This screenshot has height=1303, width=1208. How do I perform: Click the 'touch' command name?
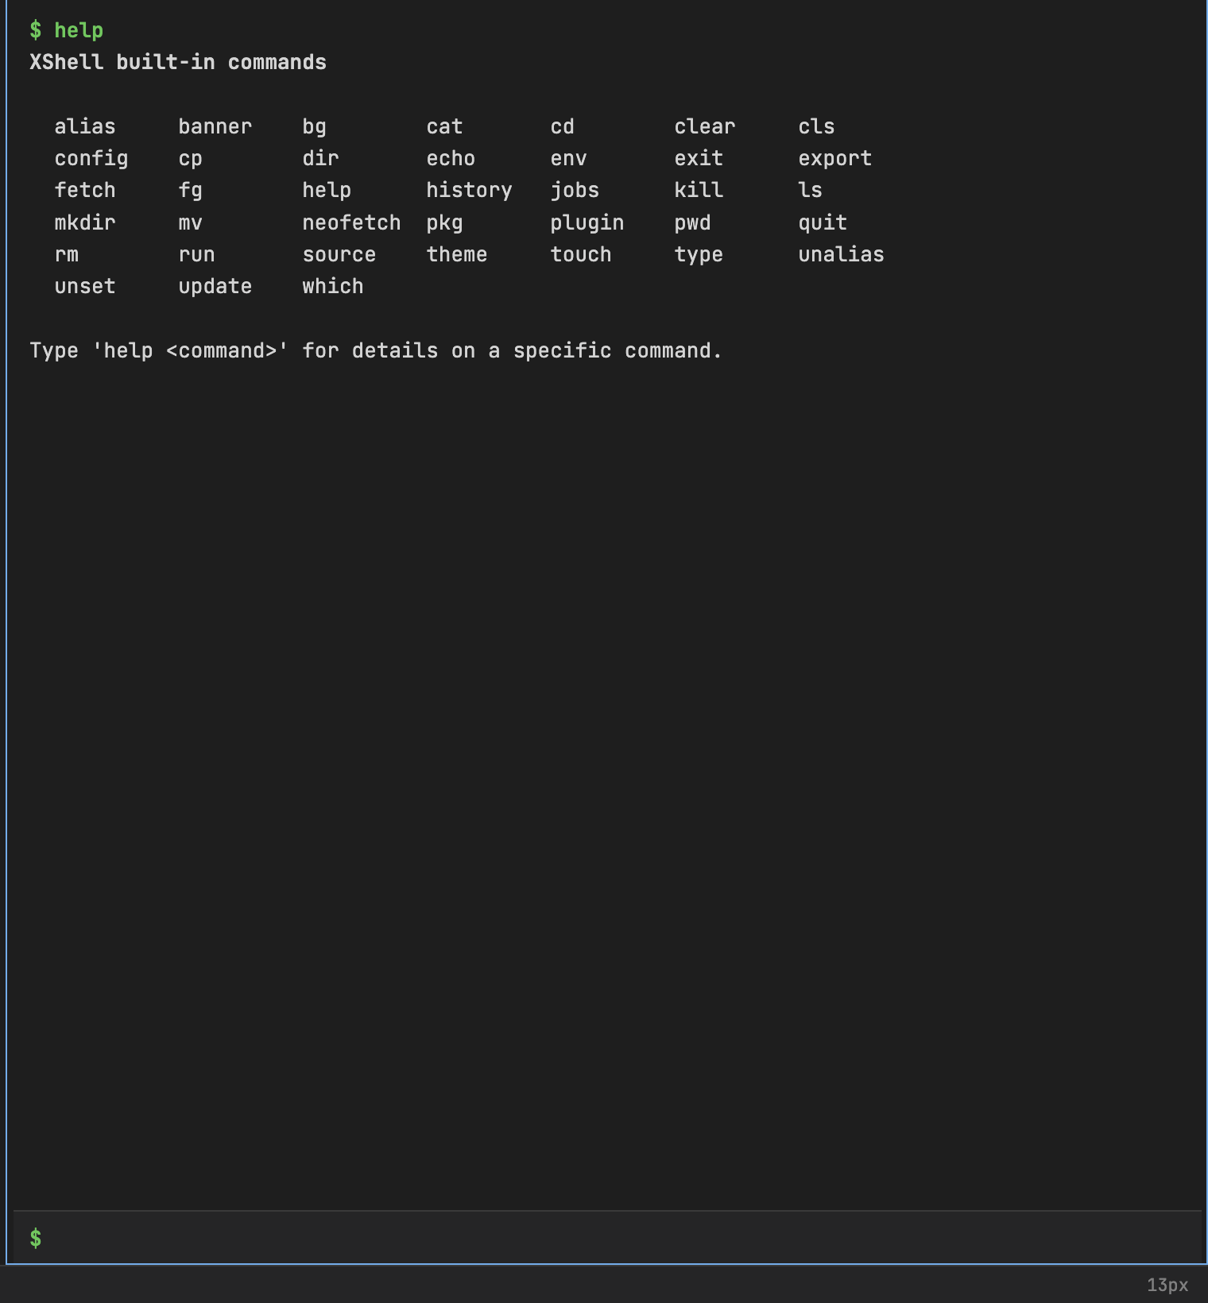pos(581,255)
